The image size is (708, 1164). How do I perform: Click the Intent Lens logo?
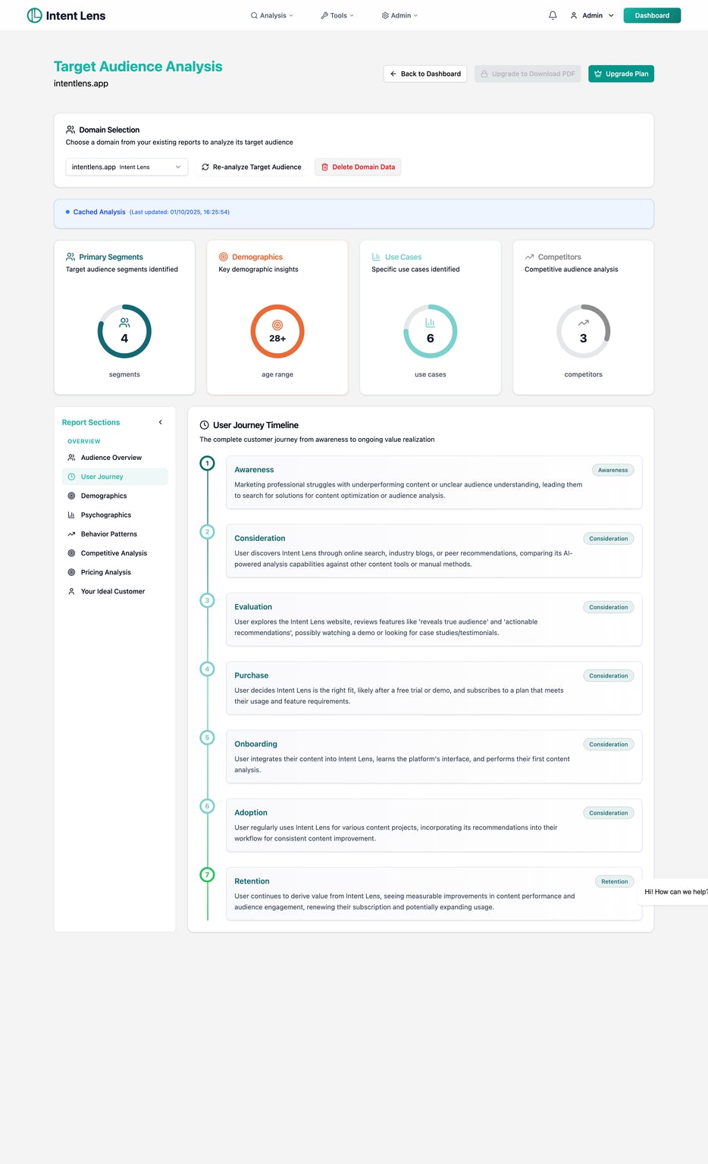66,15
